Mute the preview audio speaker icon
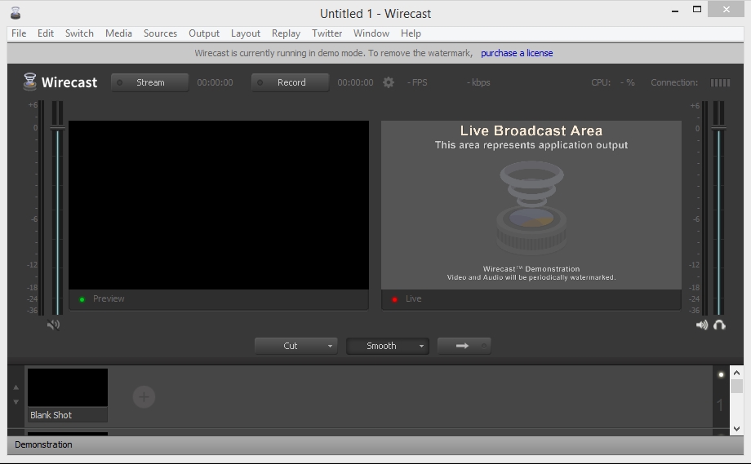 (53, 325)
